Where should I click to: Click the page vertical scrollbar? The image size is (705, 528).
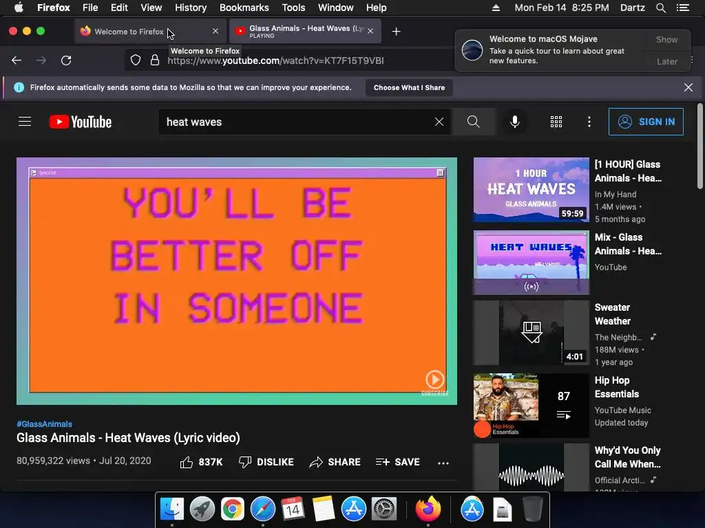[x=699, y=146]
